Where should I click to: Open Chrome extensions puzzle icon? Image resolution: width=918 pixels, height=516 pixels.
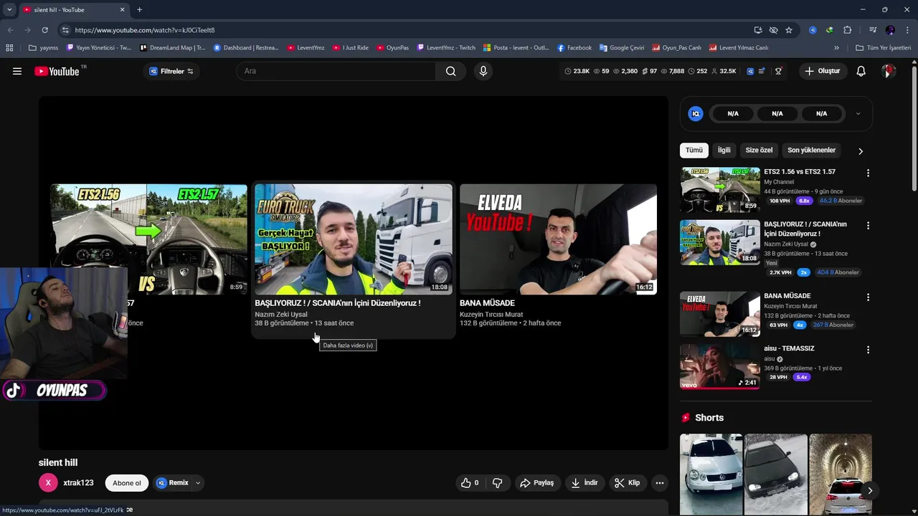pos(847,30)
